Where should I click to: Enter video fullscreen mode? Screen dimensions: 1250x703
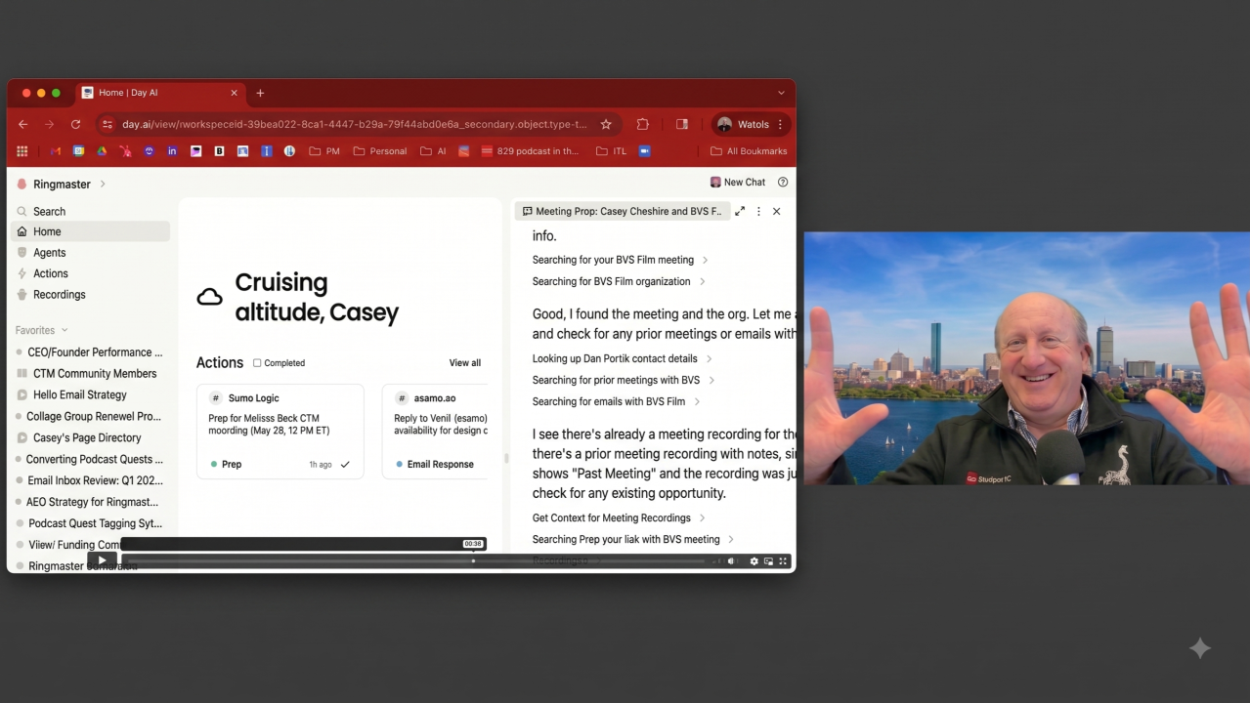783,561
